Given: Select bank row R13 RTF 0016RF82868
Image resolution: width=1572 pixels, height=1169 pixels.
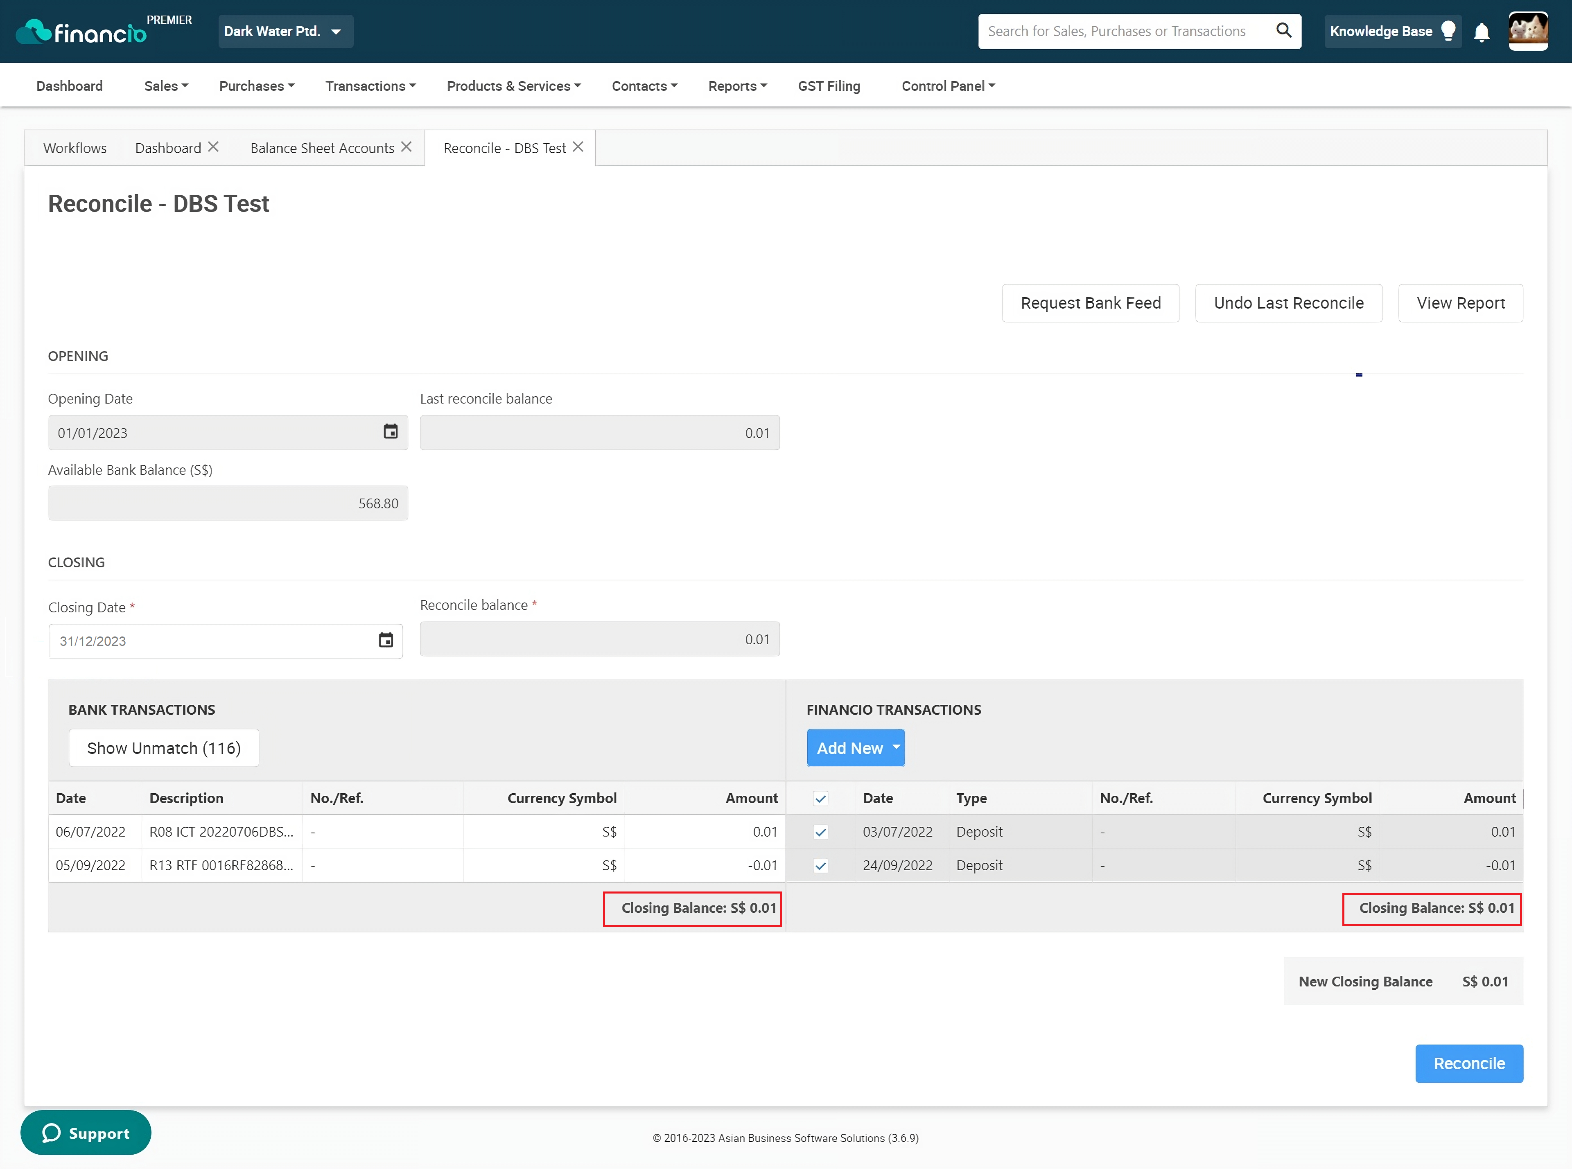Looking at the screenshot, I should coord(416,865).
